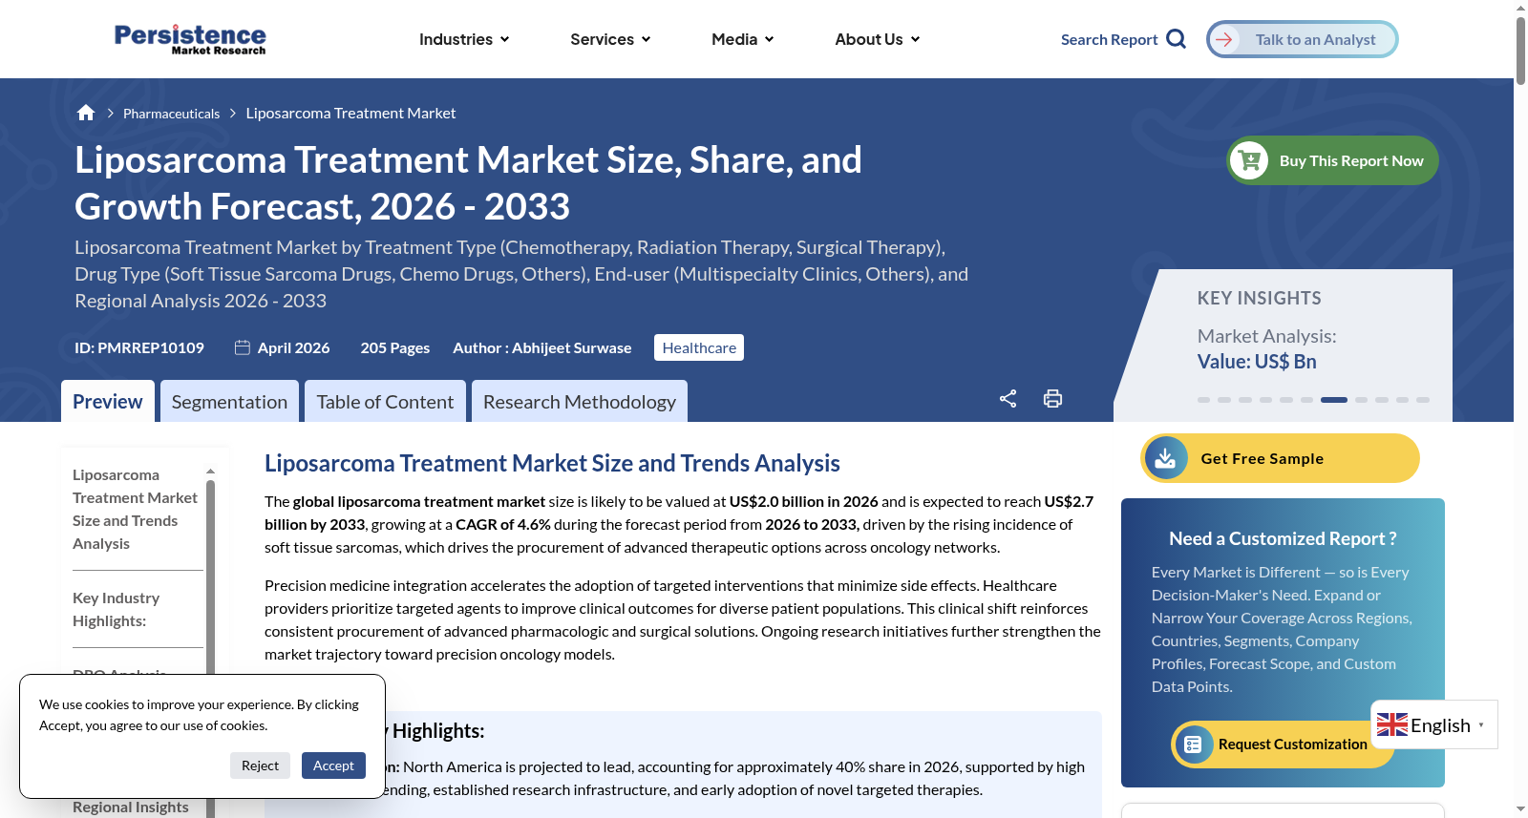The image size is (1528, 818).
Task: Go to Regional Insights in sidebar
Action: (x=131, y=807)
